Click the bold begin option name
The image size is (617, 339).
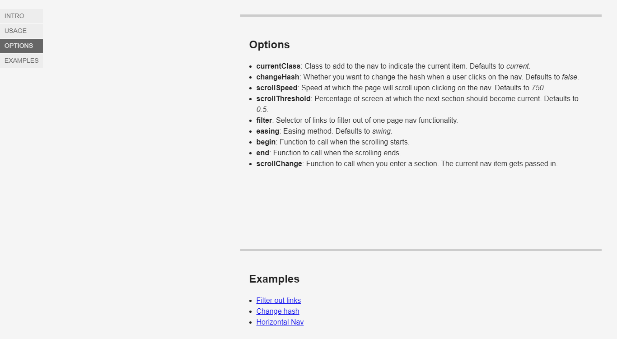coord(266,142)
